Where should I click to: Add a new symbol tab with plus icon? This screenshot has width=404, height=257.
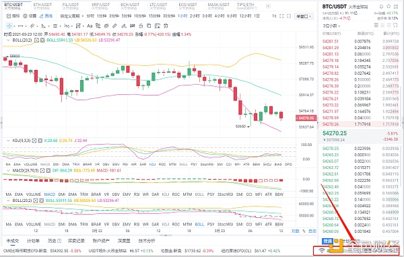click(268, 6)
